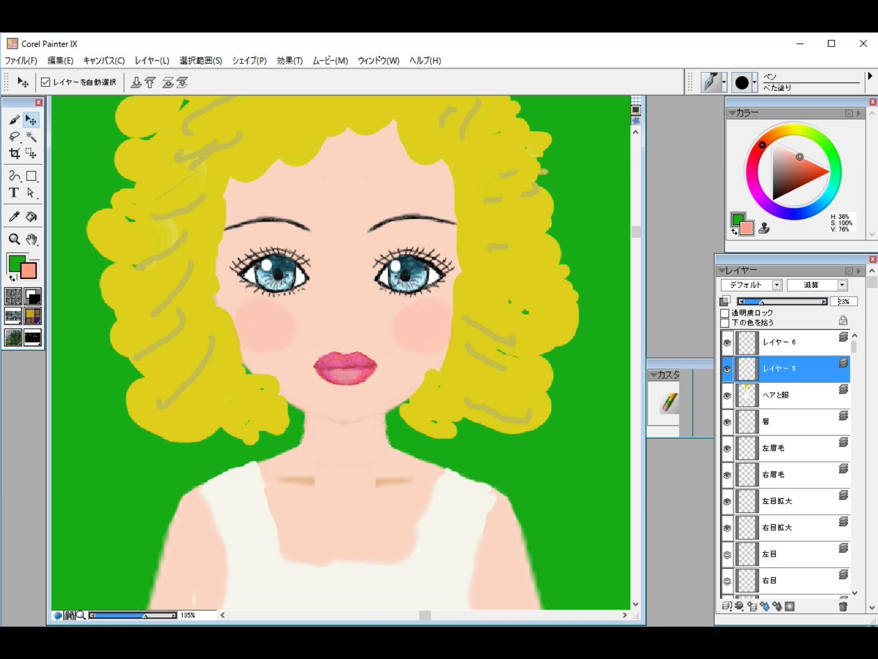Hide the ヘアと服 layer
Viewport: 878px width, 659px height.
click(x=727, y=395)
